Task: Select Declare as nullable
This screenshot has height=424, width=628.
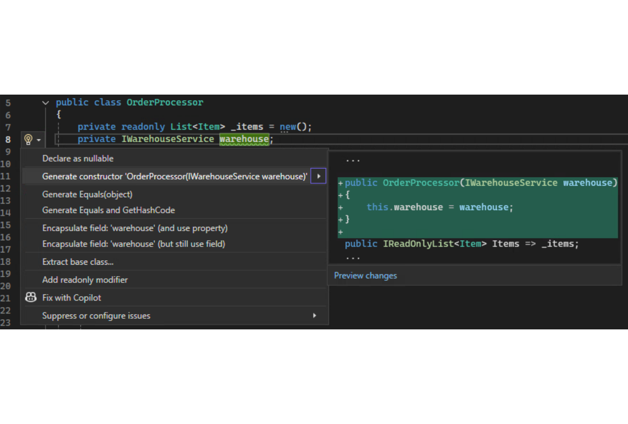Action: (x=78, y=159)
